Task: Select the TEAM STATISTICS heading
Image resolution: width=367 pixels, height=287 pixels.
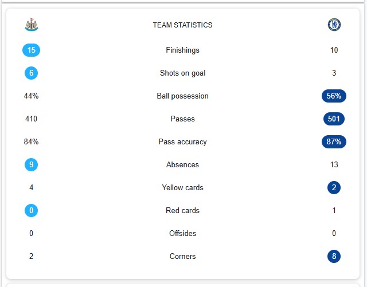Action: [x=182, y=25]
